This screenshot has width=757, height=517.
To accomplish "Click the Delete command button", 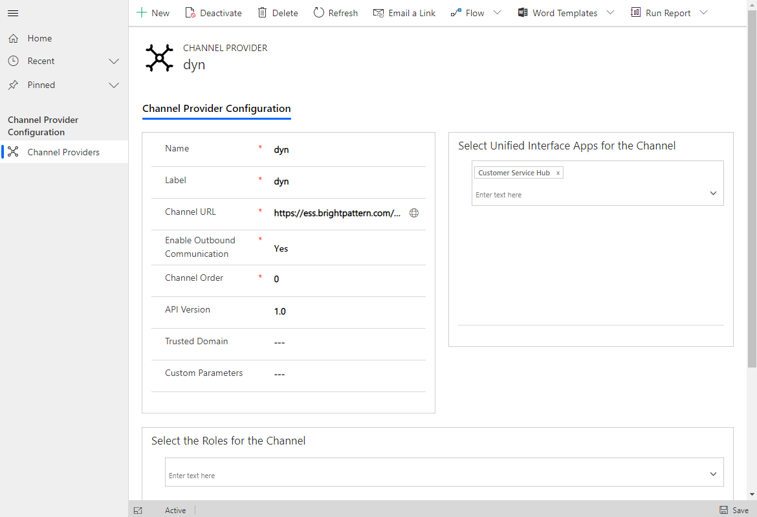I will (x=278, y=13).
